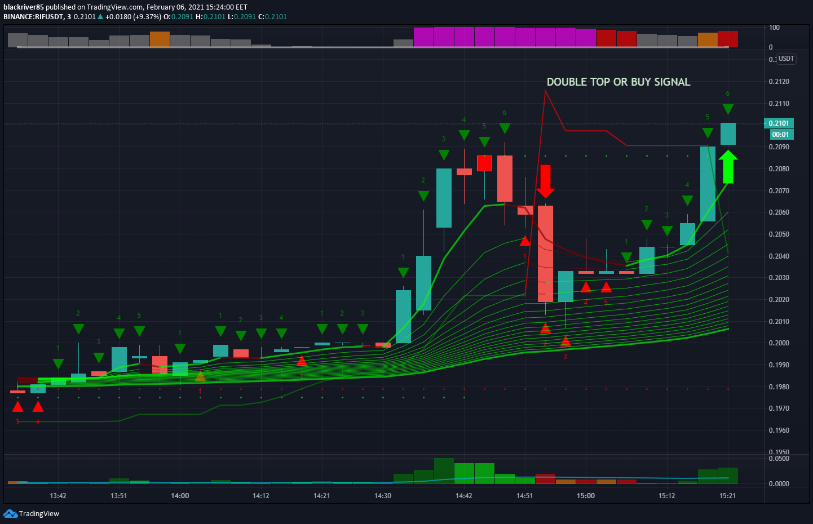Click the 0.2110 price axis label
This screenshot has width=813, height=524.
[779, 104]
